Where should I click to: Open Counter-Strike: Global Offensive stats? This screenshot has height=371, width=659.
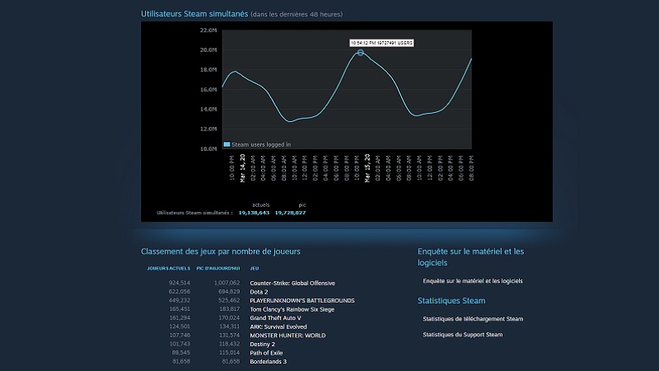[292, 283]
